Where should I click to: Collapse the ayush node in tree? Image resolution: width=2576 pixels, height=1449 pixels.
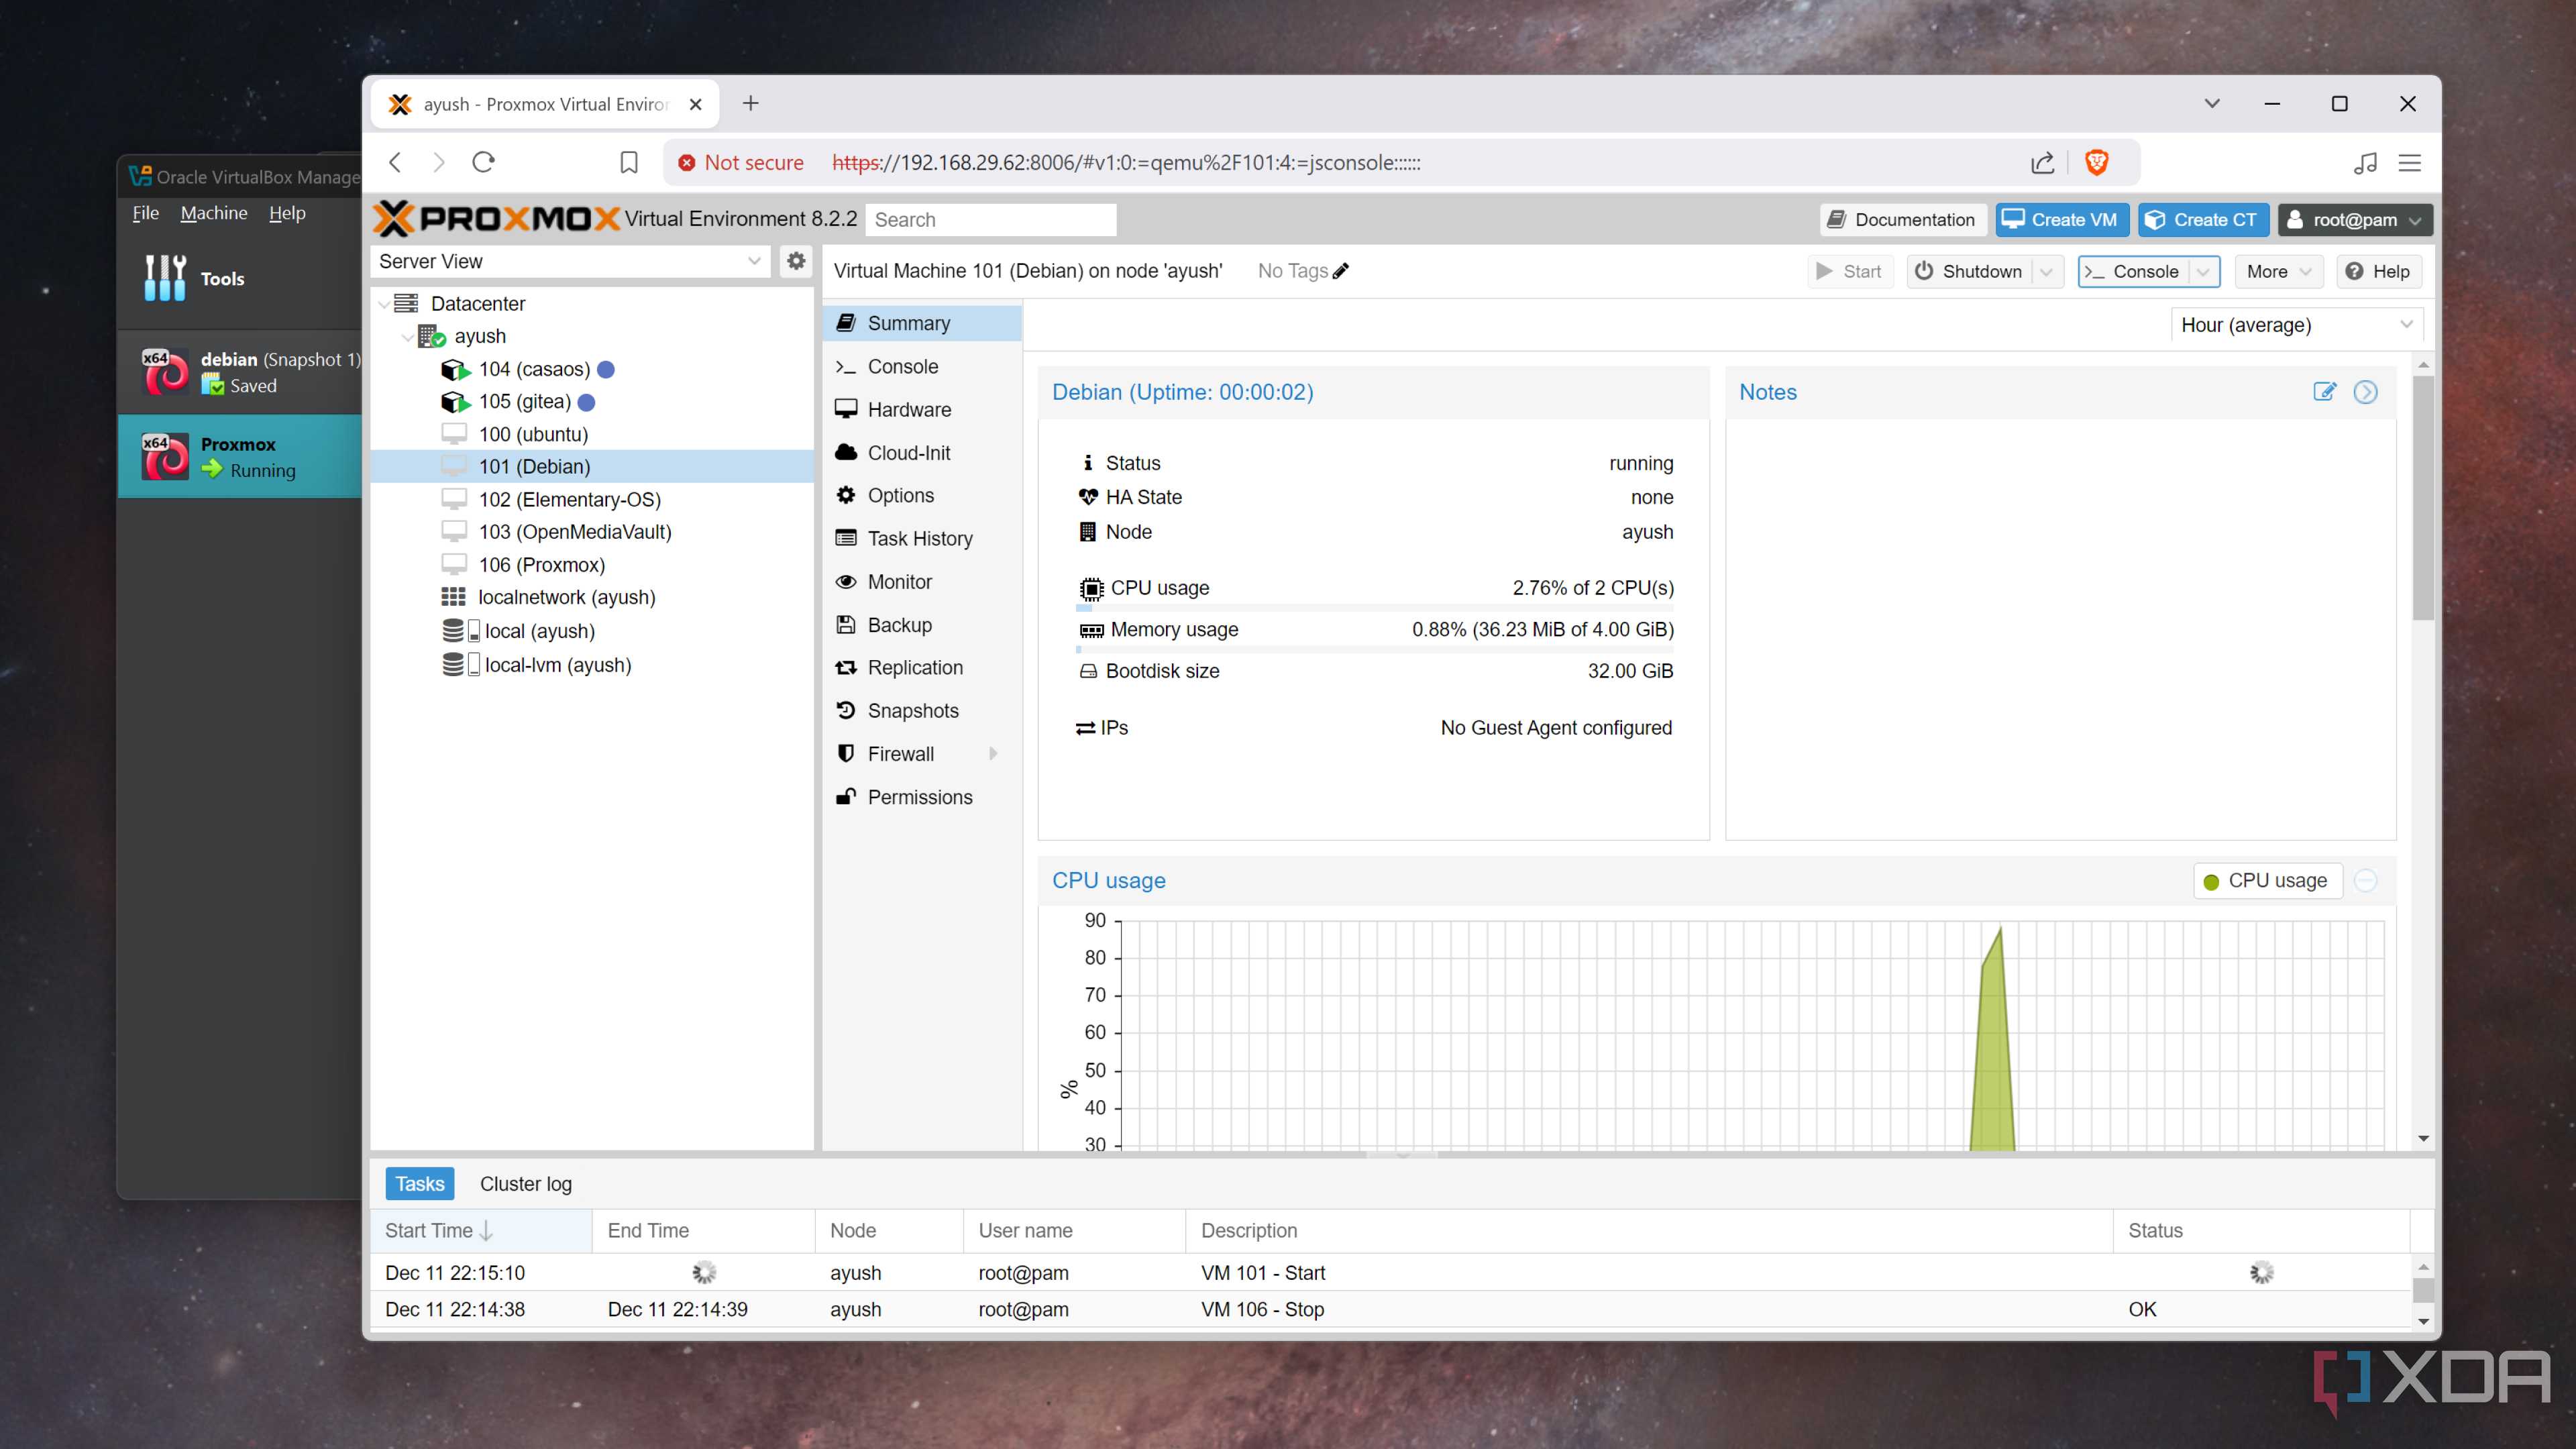(408, 337)
